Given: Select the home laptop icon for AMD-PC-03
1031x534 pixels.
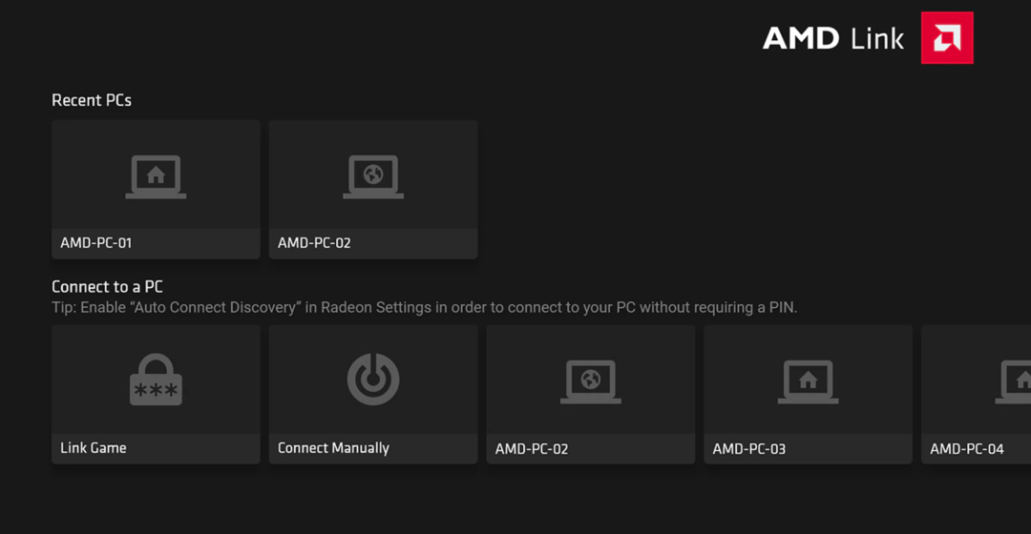Looking at the screenshot, I should coord(809,381).
